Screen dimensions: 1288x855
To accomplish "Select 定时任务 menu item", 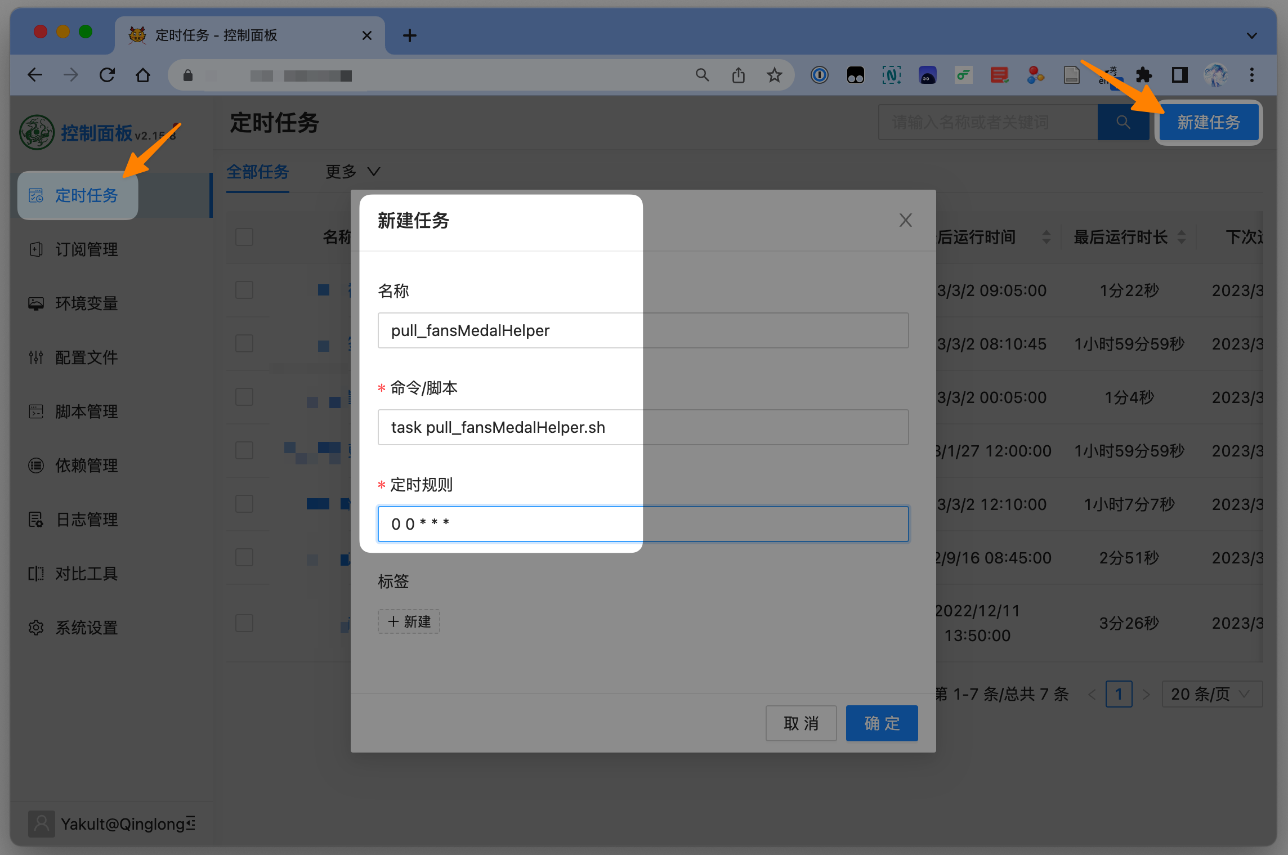I will click(86, 195).
